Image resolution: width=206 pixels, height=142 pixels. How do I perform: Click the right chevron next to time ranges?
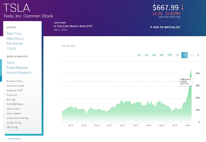tap(198, 55)
